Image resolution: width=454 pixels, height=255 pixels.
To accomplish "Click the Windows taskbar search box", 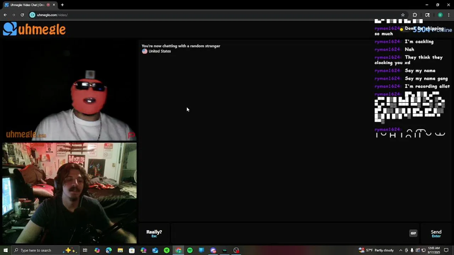I will click(x=45, y=250).
